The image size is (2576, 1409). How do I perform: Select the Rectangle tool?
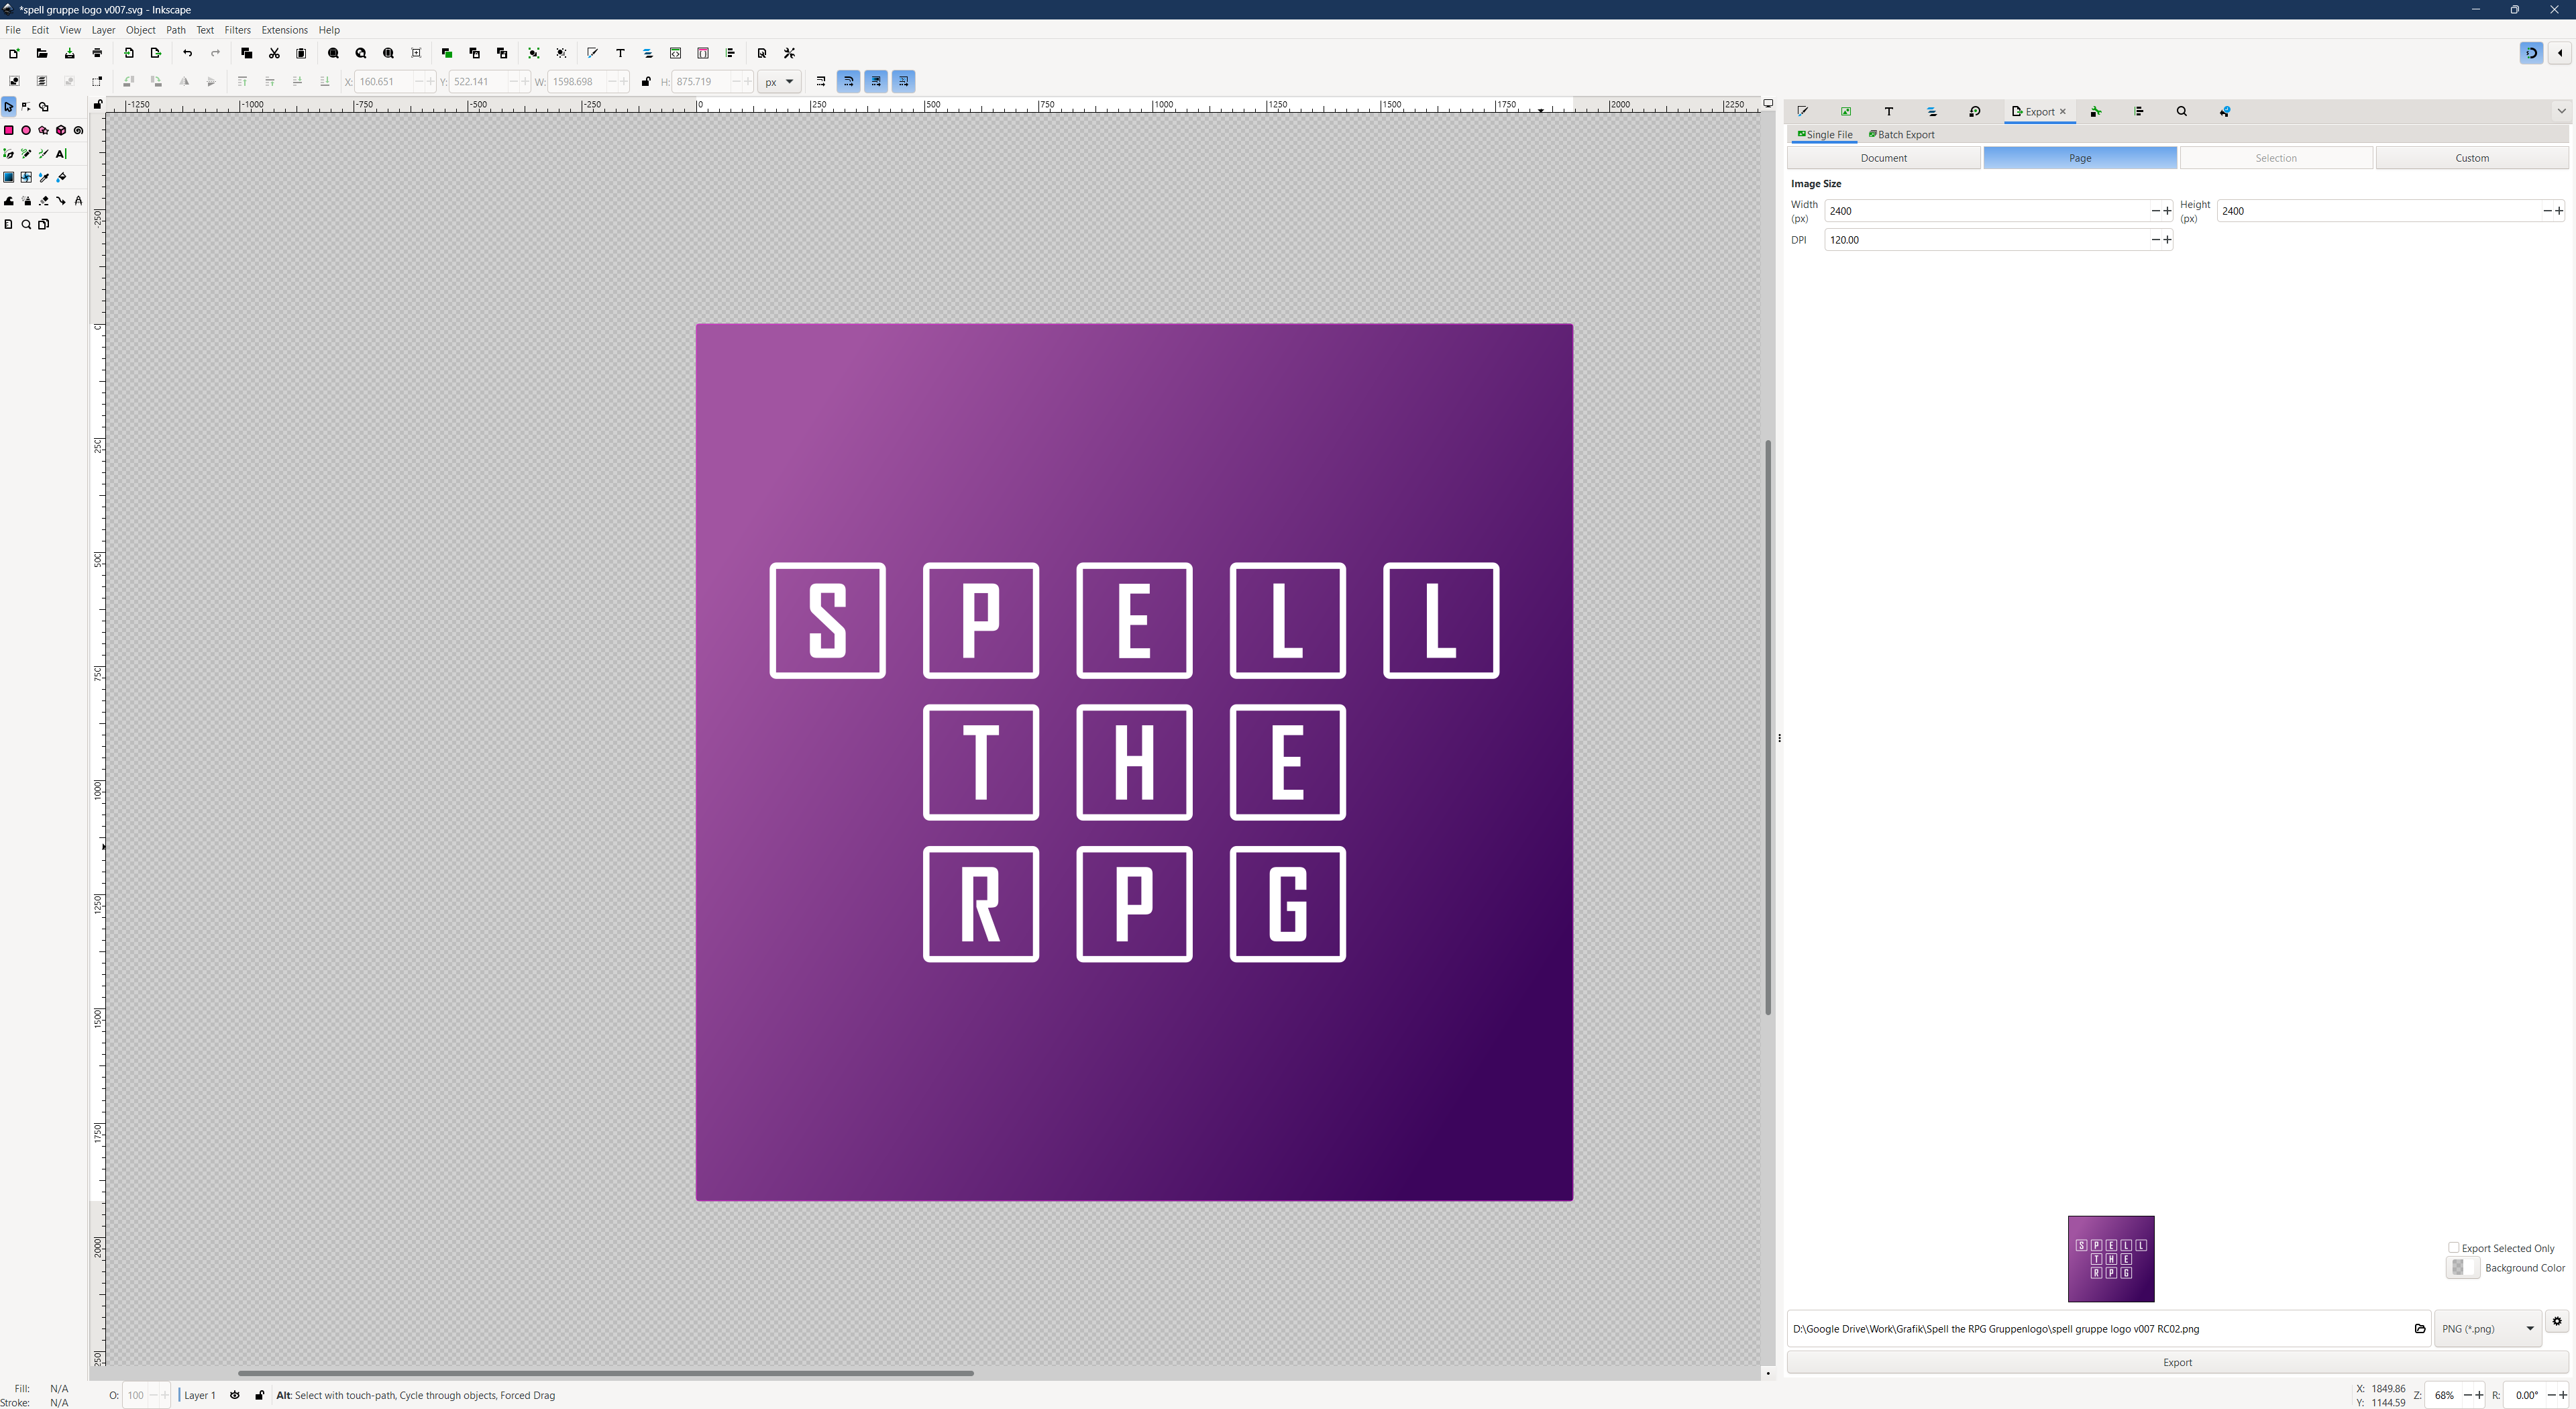(9, 130)
